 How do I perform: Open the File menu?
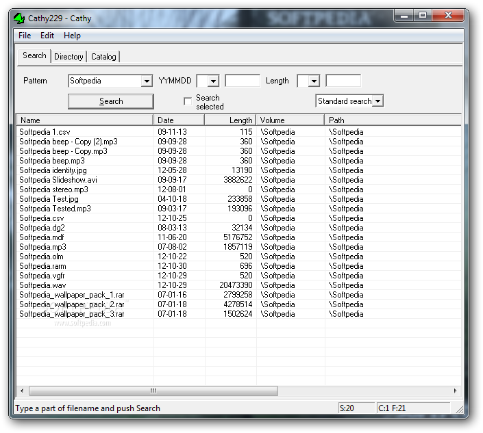(x=25, y=36)
